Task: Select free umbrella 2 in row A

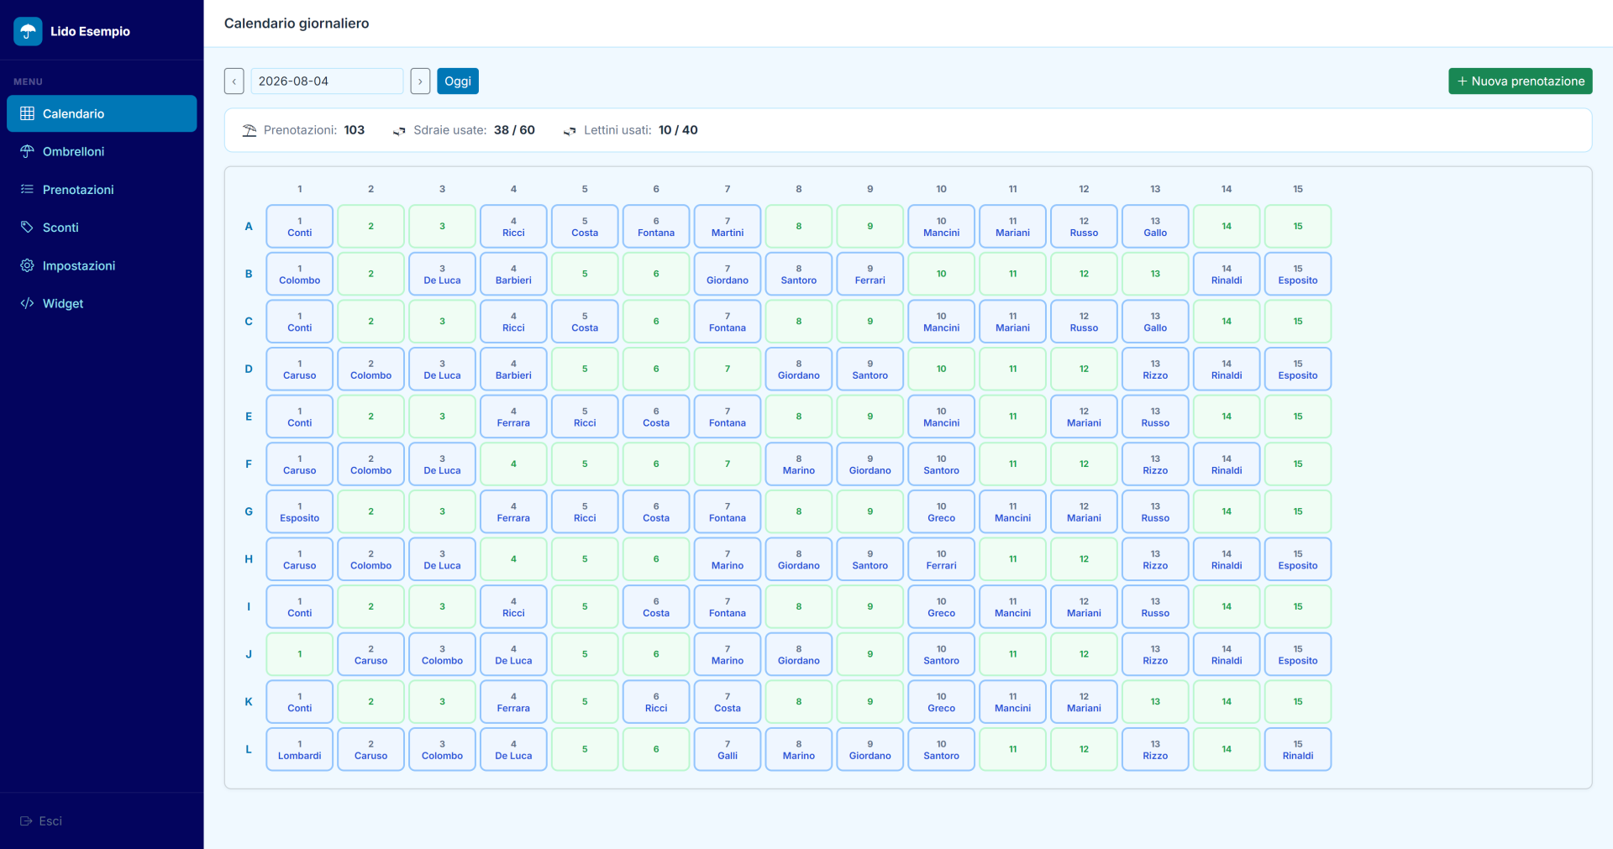Action: (370, 227)
